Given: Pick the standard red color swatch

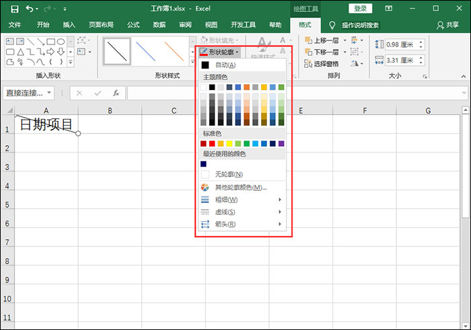Looking at the screenshot, I should coord(212,144).
